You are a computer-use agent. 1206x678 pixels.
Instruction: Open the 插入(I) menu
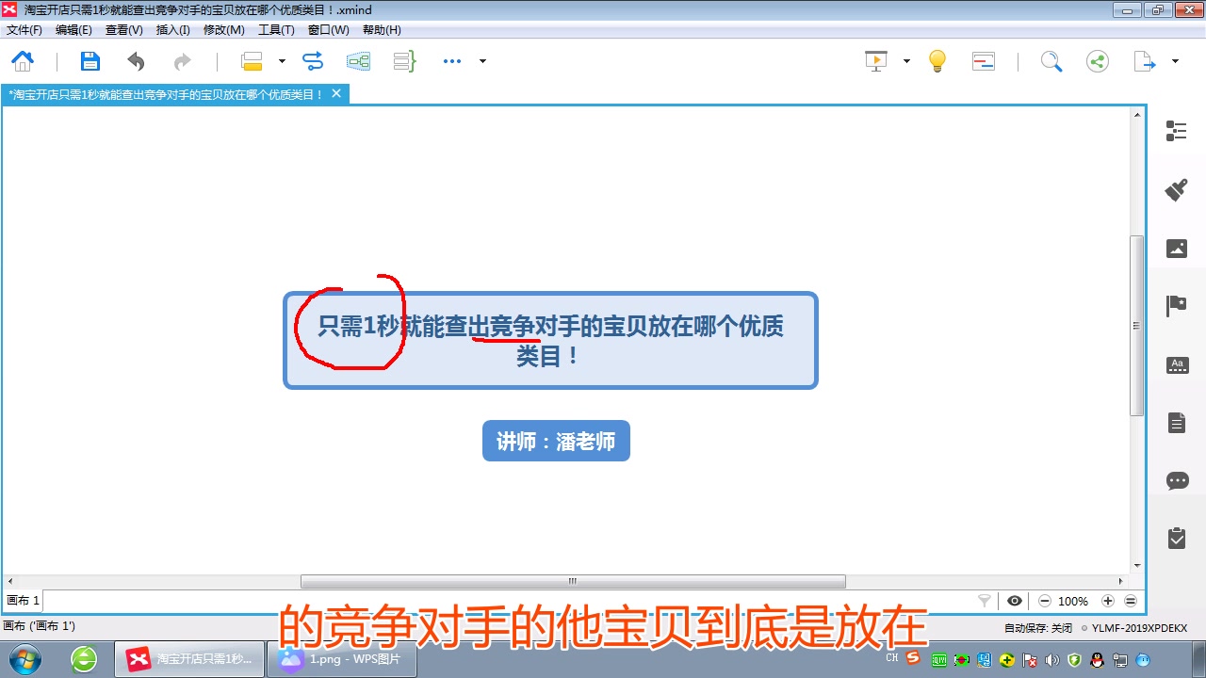tap(173, 30)
